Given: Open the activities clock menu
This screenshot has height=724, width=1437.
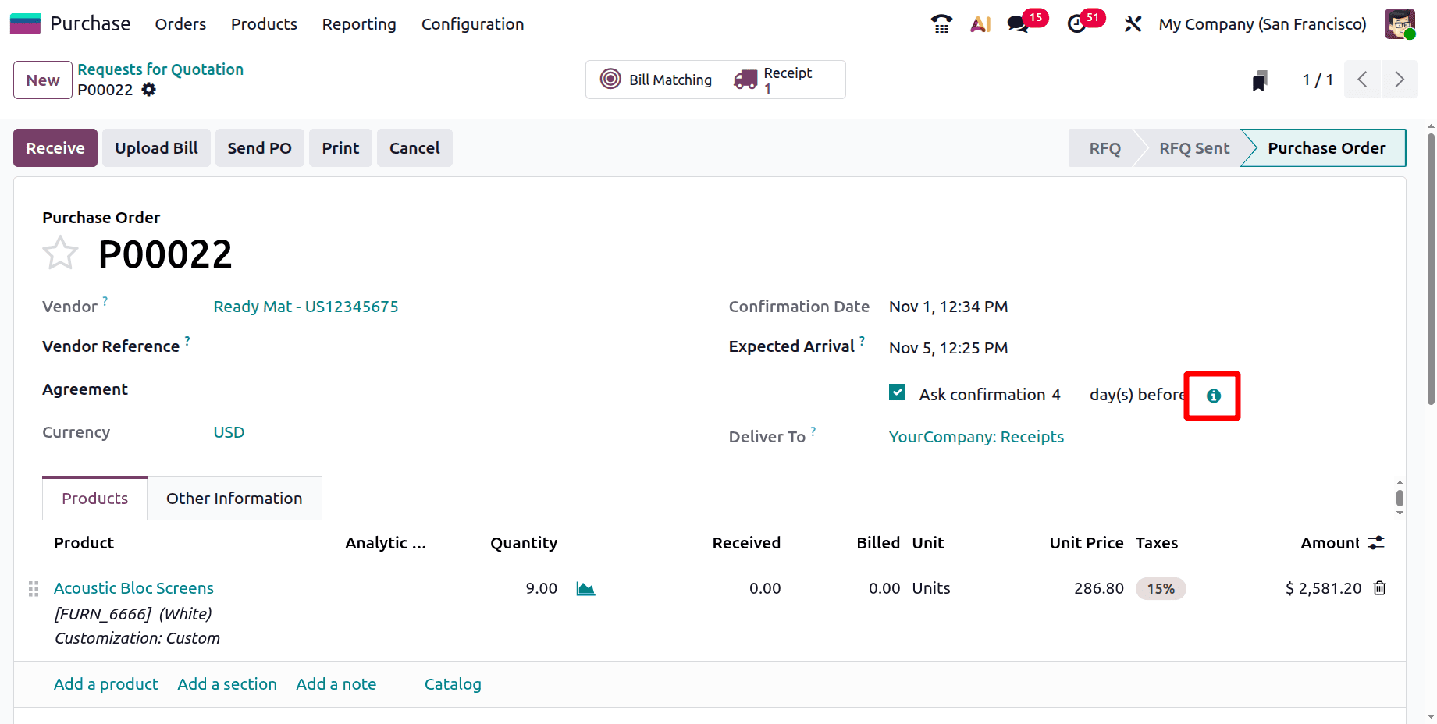Looking at the screenshot, I should 1076,24.
